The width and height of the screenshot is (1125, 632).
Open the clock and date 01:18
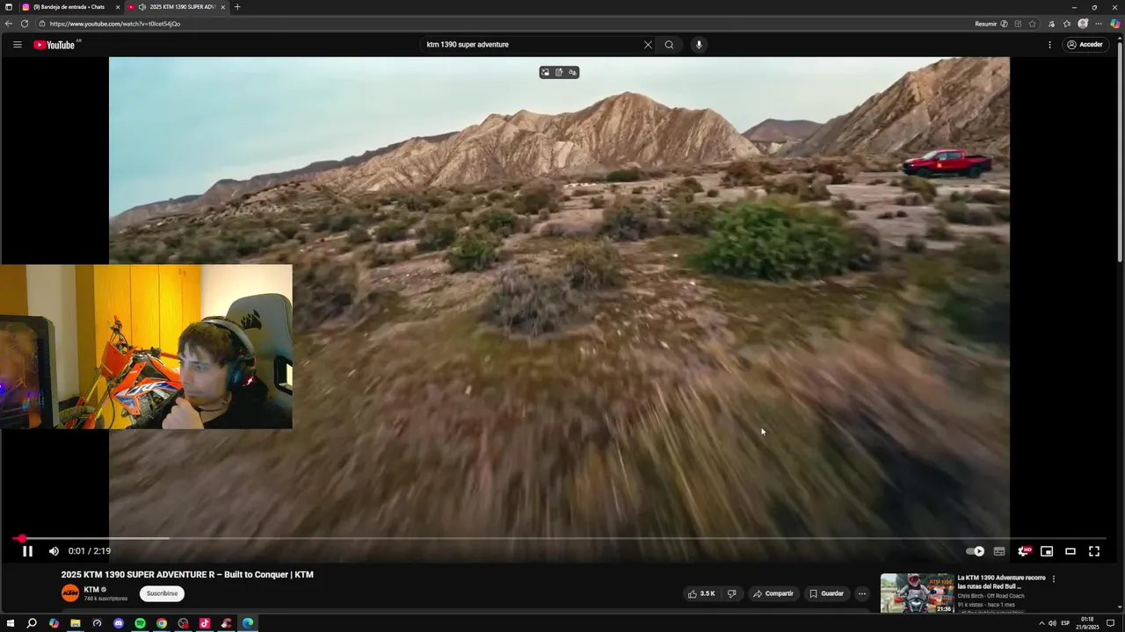point(1088,623)
